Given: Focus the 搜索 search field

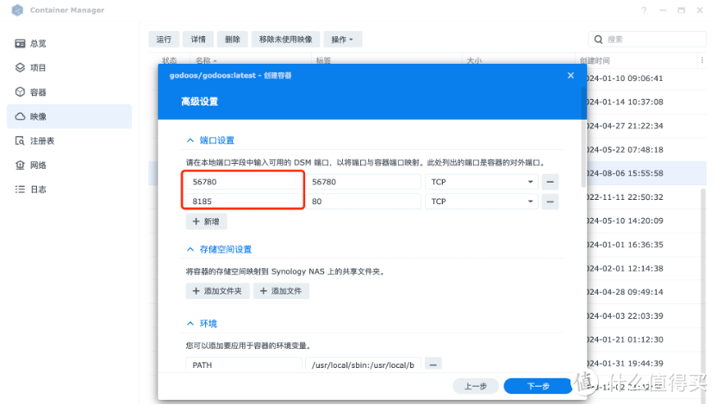Looking at the screenshot, I should (x=647, y=40).
